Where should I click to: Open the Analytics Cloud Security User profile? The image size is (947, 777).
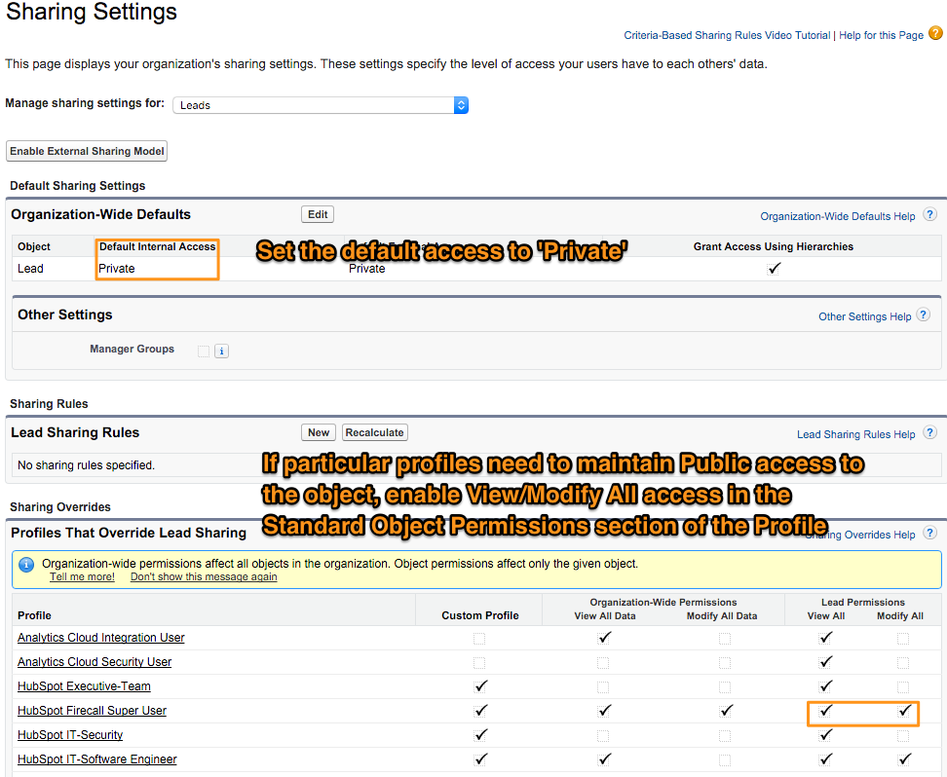[95, 662]
